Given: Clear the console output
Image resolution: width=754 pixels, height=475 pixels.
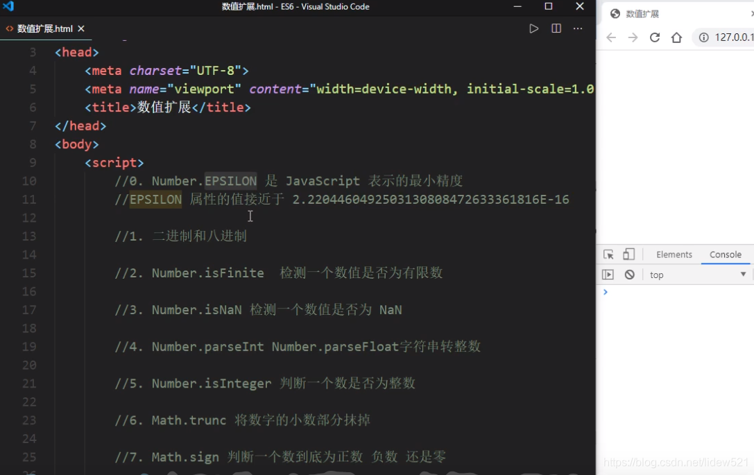Looking at the screenshot, I should pos(629,275).
